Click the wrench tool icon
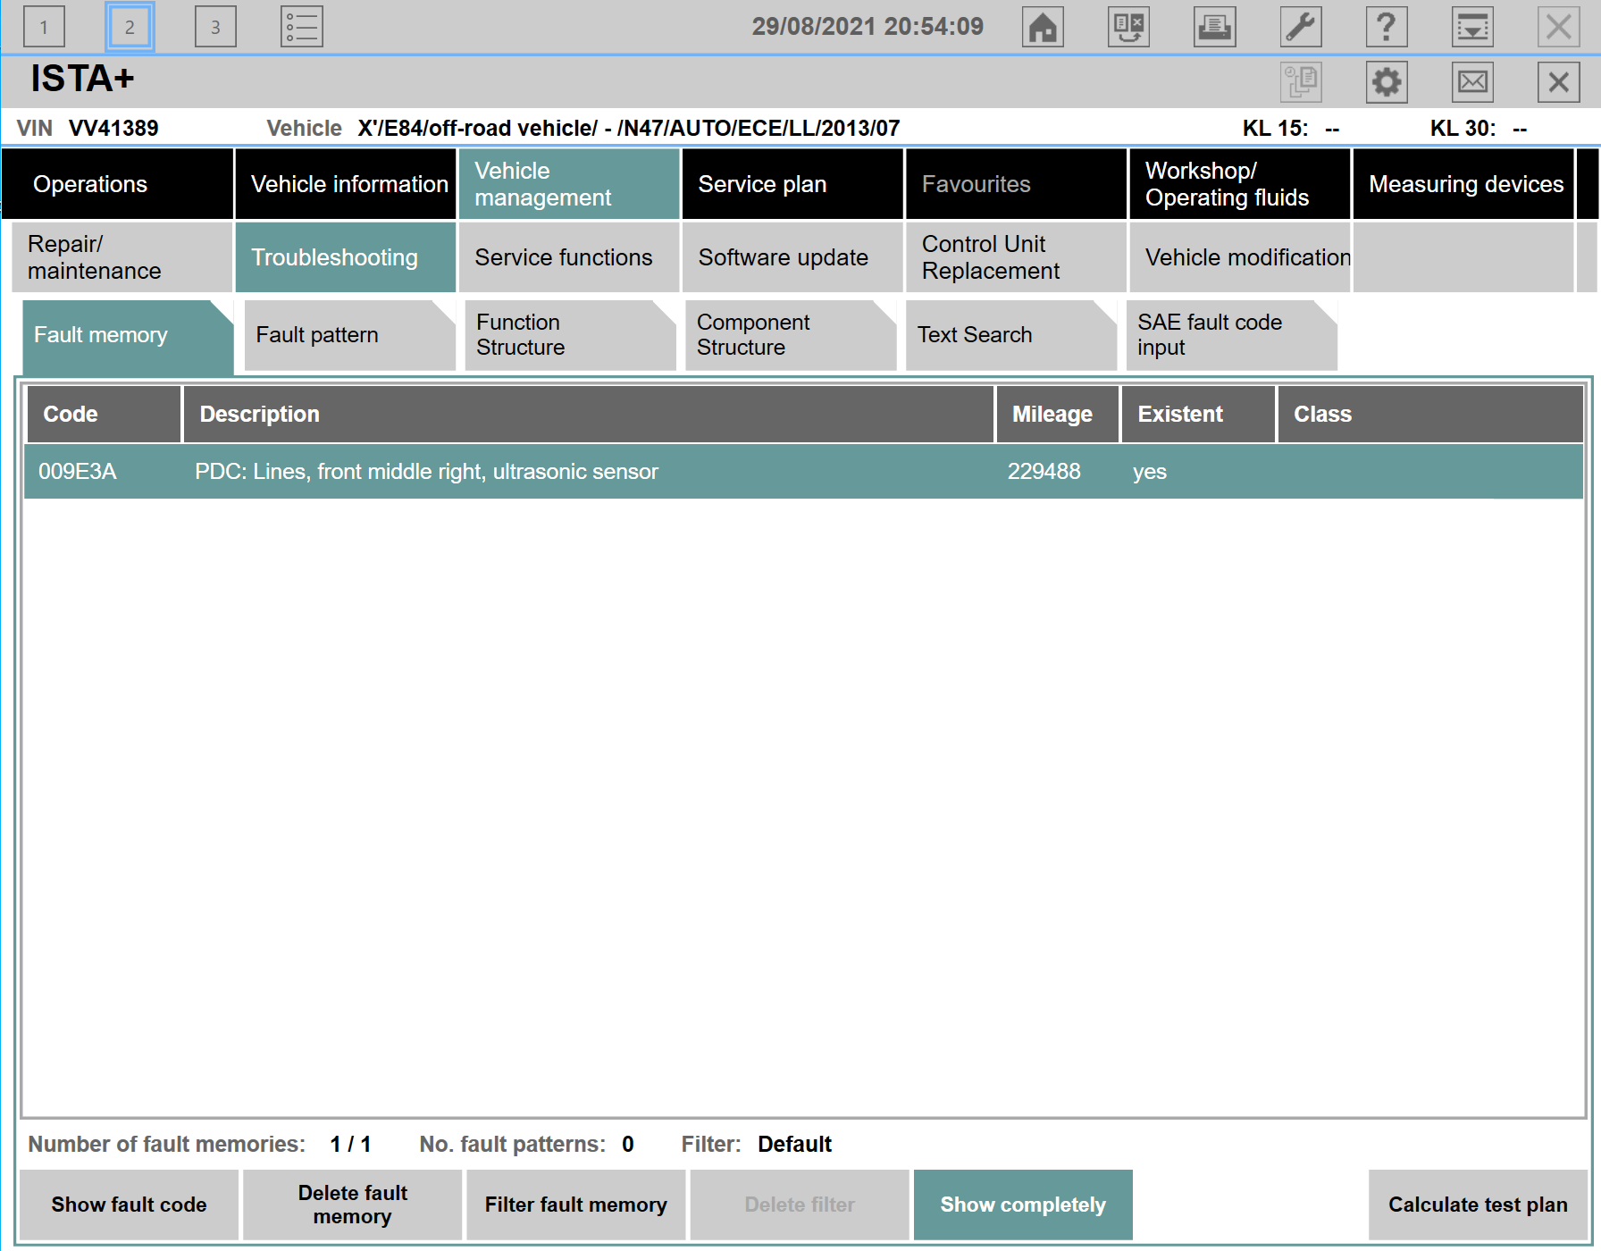This screenshot has height=1251, width=1601. coord(1300,27)
